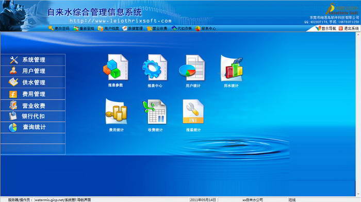Select 费用管理 in the sidebar

tap(33, 94)
